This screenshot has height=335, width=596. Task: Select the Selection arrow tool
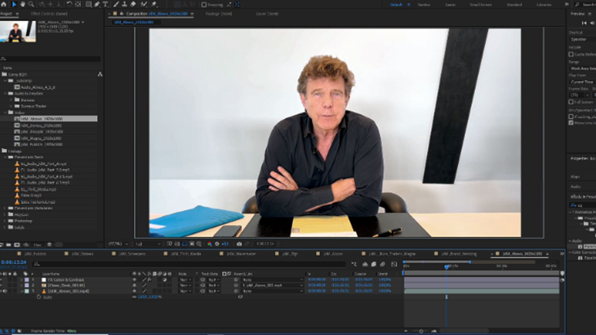click(x=15, y=4)
